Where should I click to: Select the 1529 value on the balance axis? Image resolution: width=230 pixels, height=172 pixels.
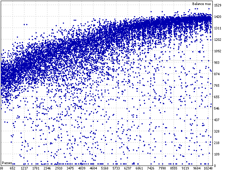point(218,5)
